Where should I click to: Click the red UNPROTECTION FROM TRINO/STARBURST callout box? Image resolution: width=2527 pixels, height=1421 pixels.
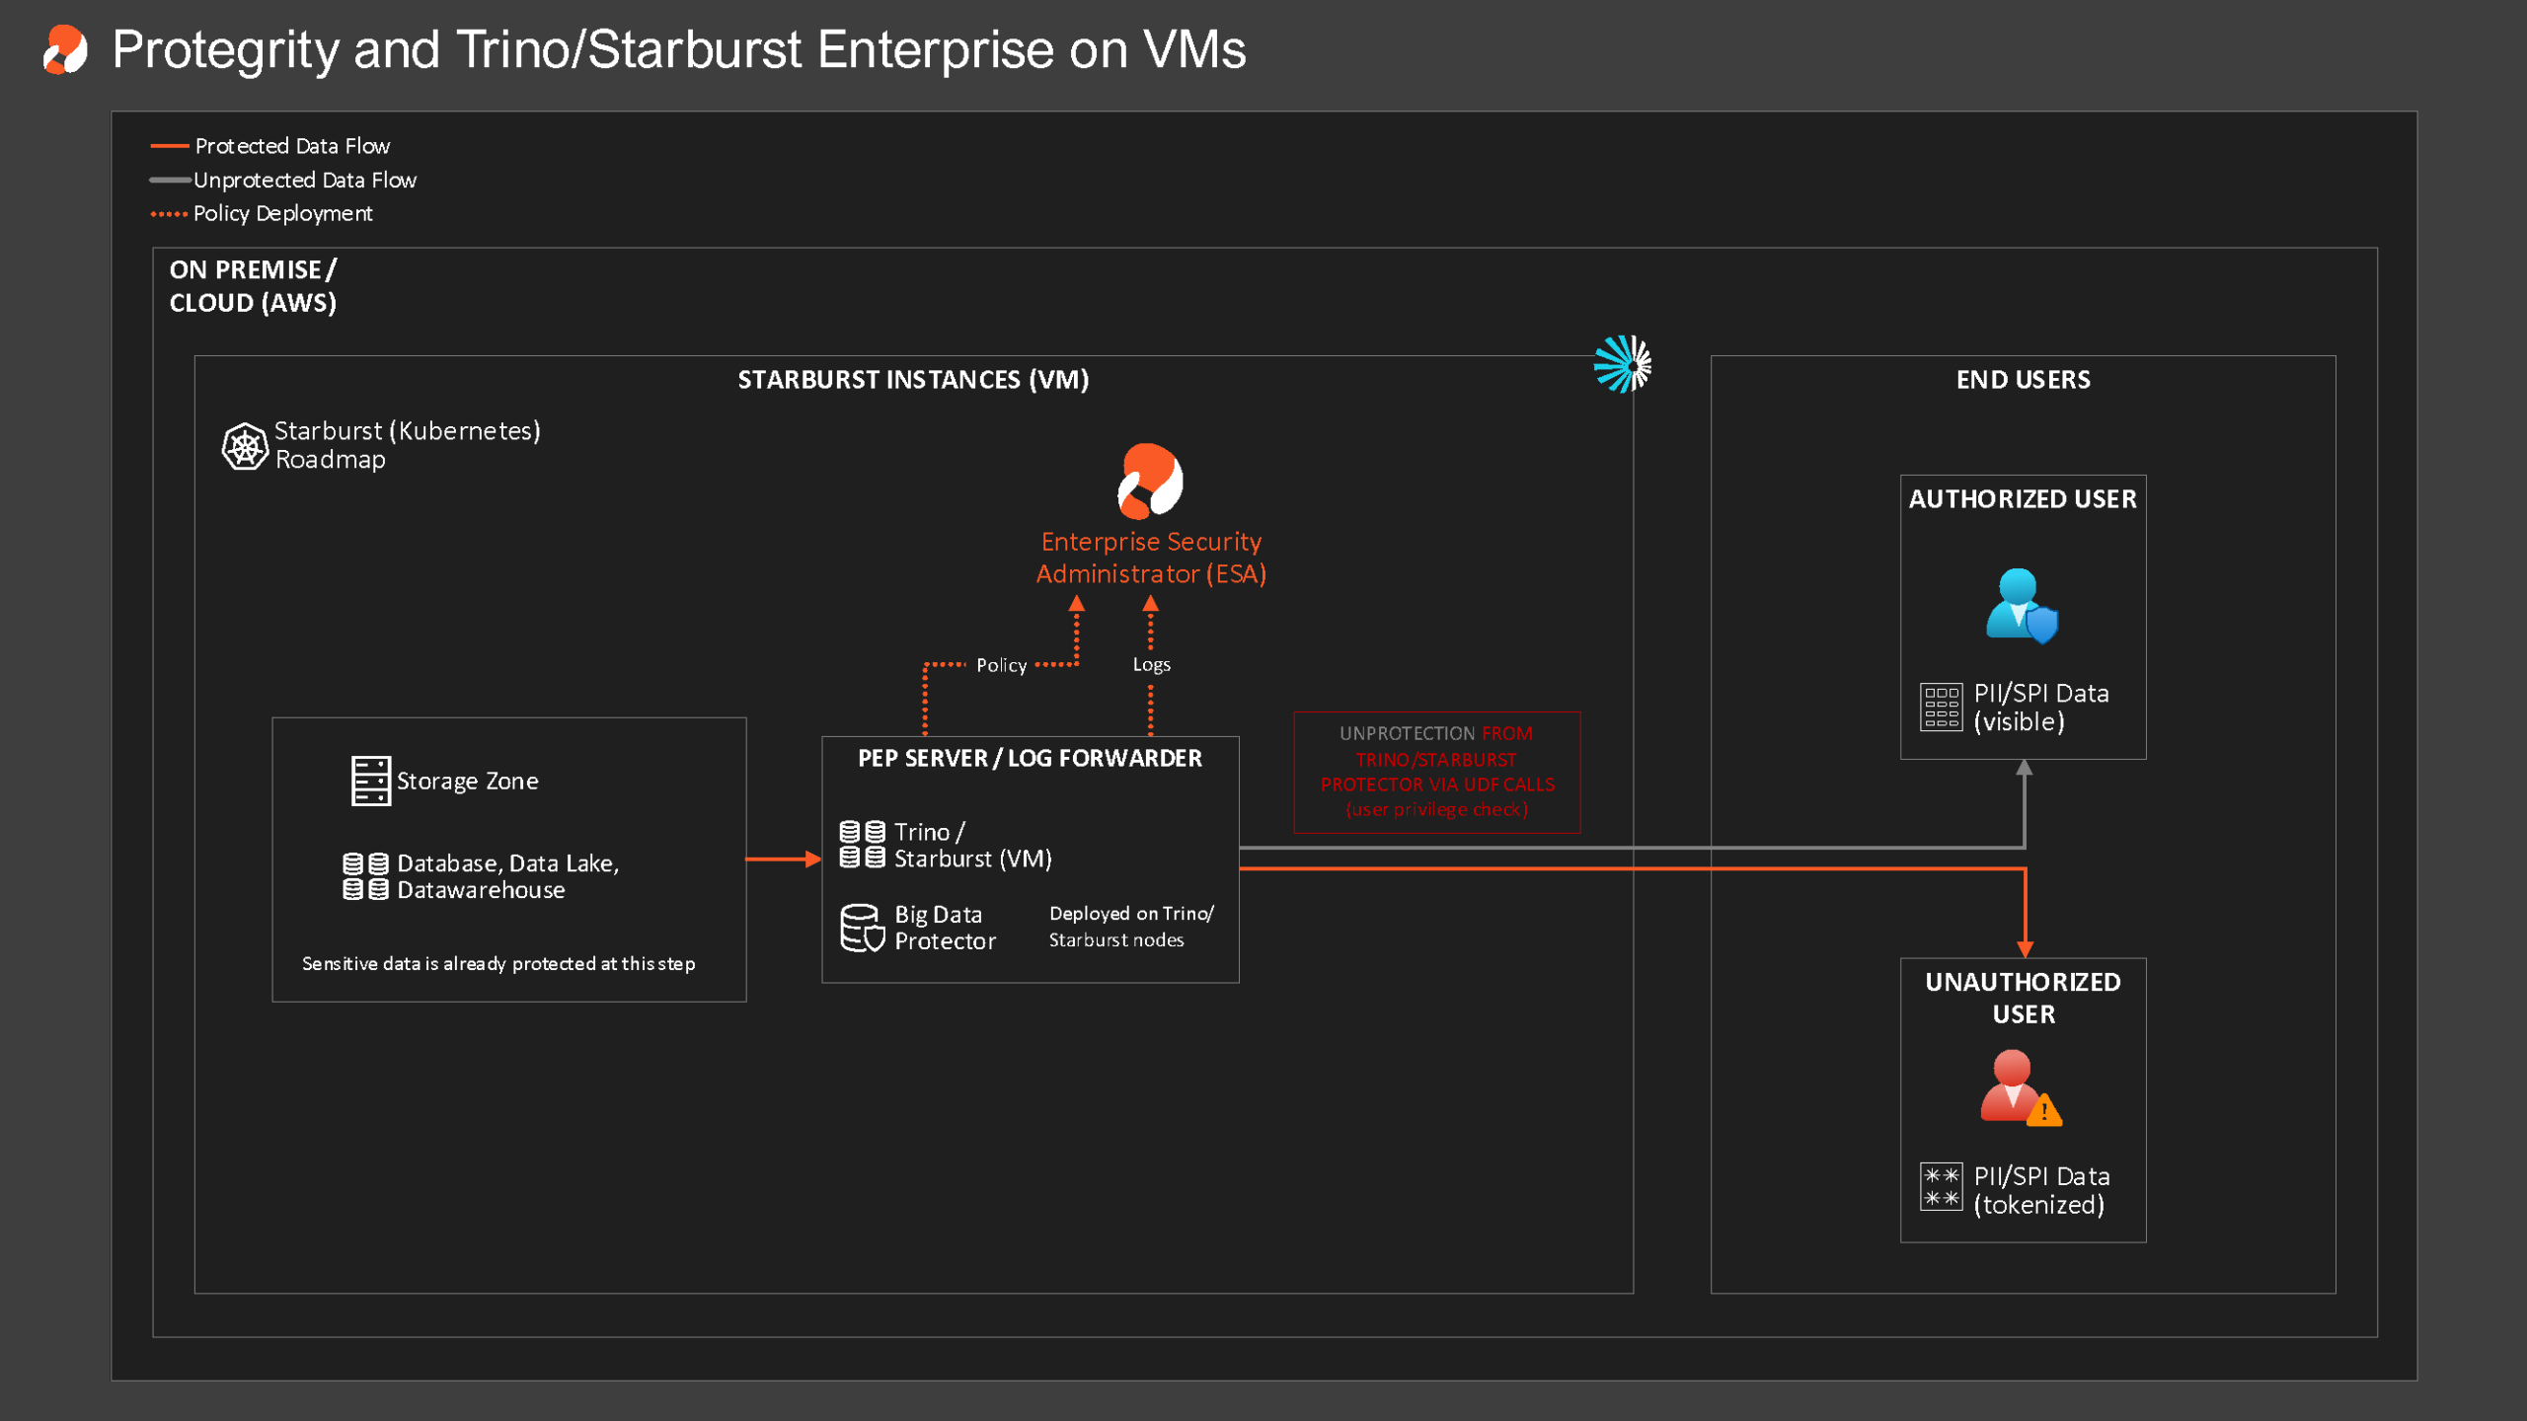1436,772
